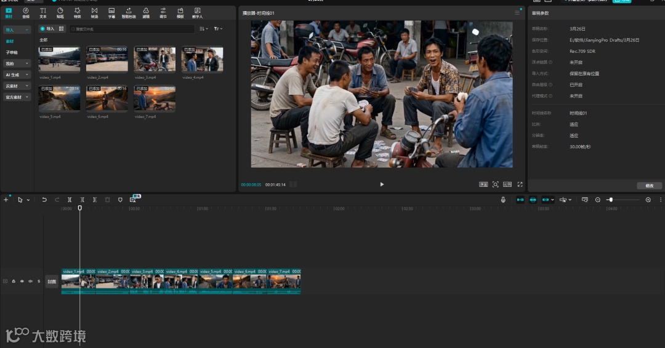Select video_7.mp4 thumbnail in media bin

pyautogui.click(x=155, y=98)
